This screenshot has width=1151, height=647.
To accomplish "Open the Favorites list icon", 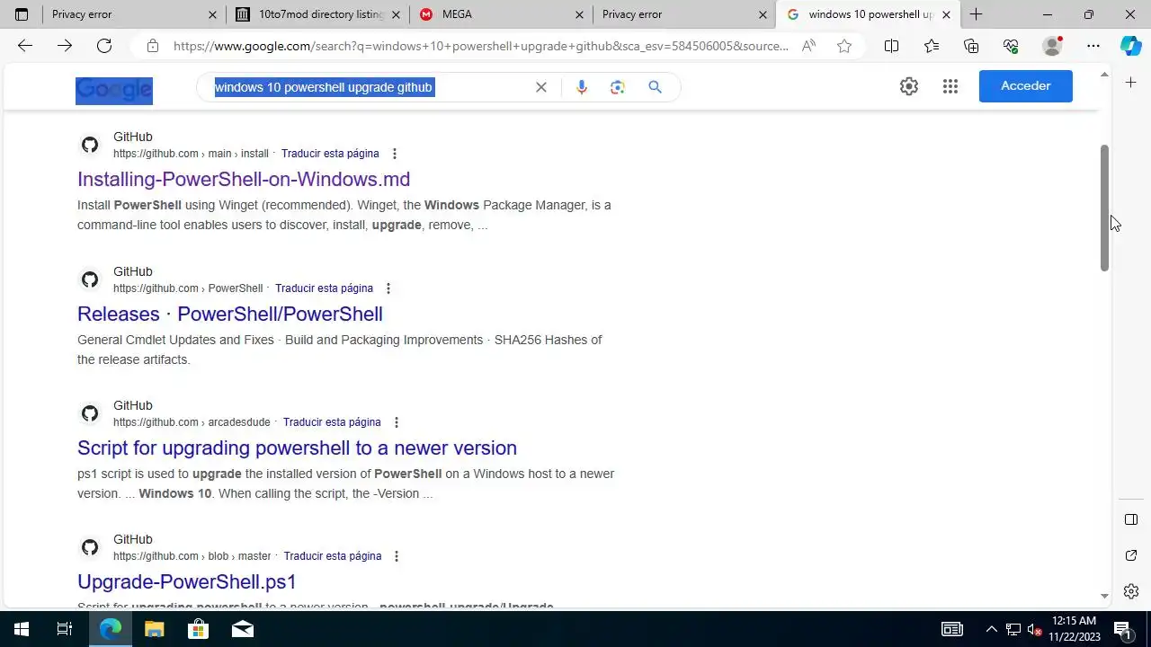I will point(932,46).
